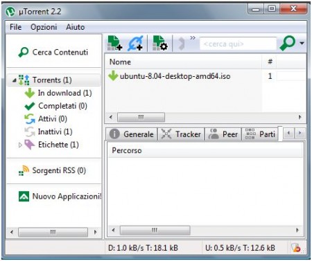Click the network status icon in status bar
312x261 pixels.
click(x=296, y=248)
